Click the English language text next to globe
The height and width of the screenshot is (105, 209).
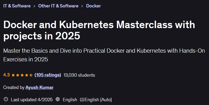point(70,100)
